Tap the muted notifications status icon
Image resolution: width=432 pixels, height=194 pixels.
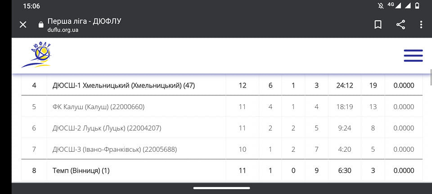coord(380,6)
